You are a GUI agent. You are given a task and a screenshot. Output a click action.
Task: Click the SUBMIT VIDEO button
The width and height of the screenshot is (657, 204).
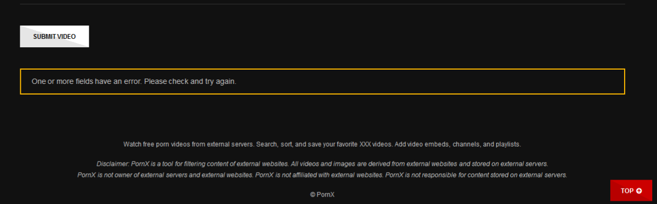[54, 37]
